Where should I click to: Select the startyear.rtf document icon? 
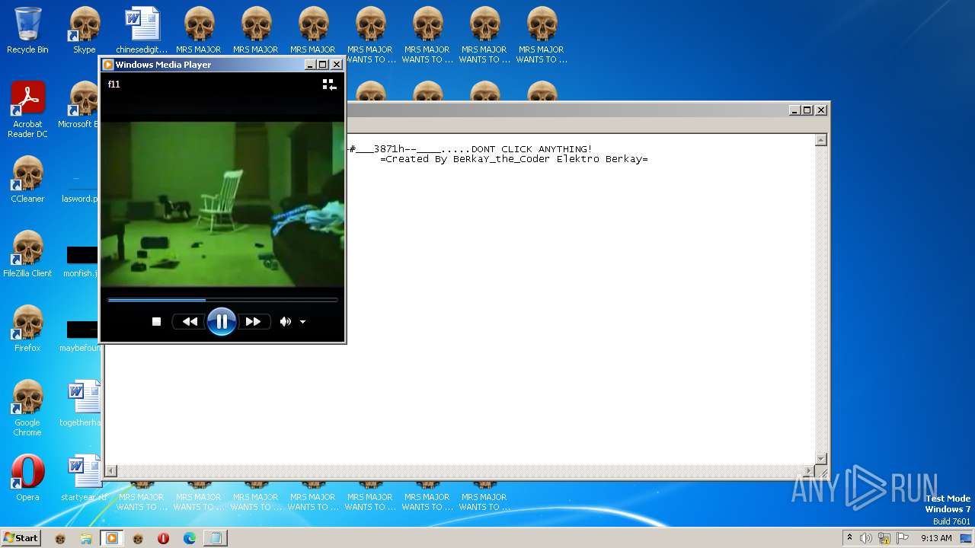[x=83, y=478]
